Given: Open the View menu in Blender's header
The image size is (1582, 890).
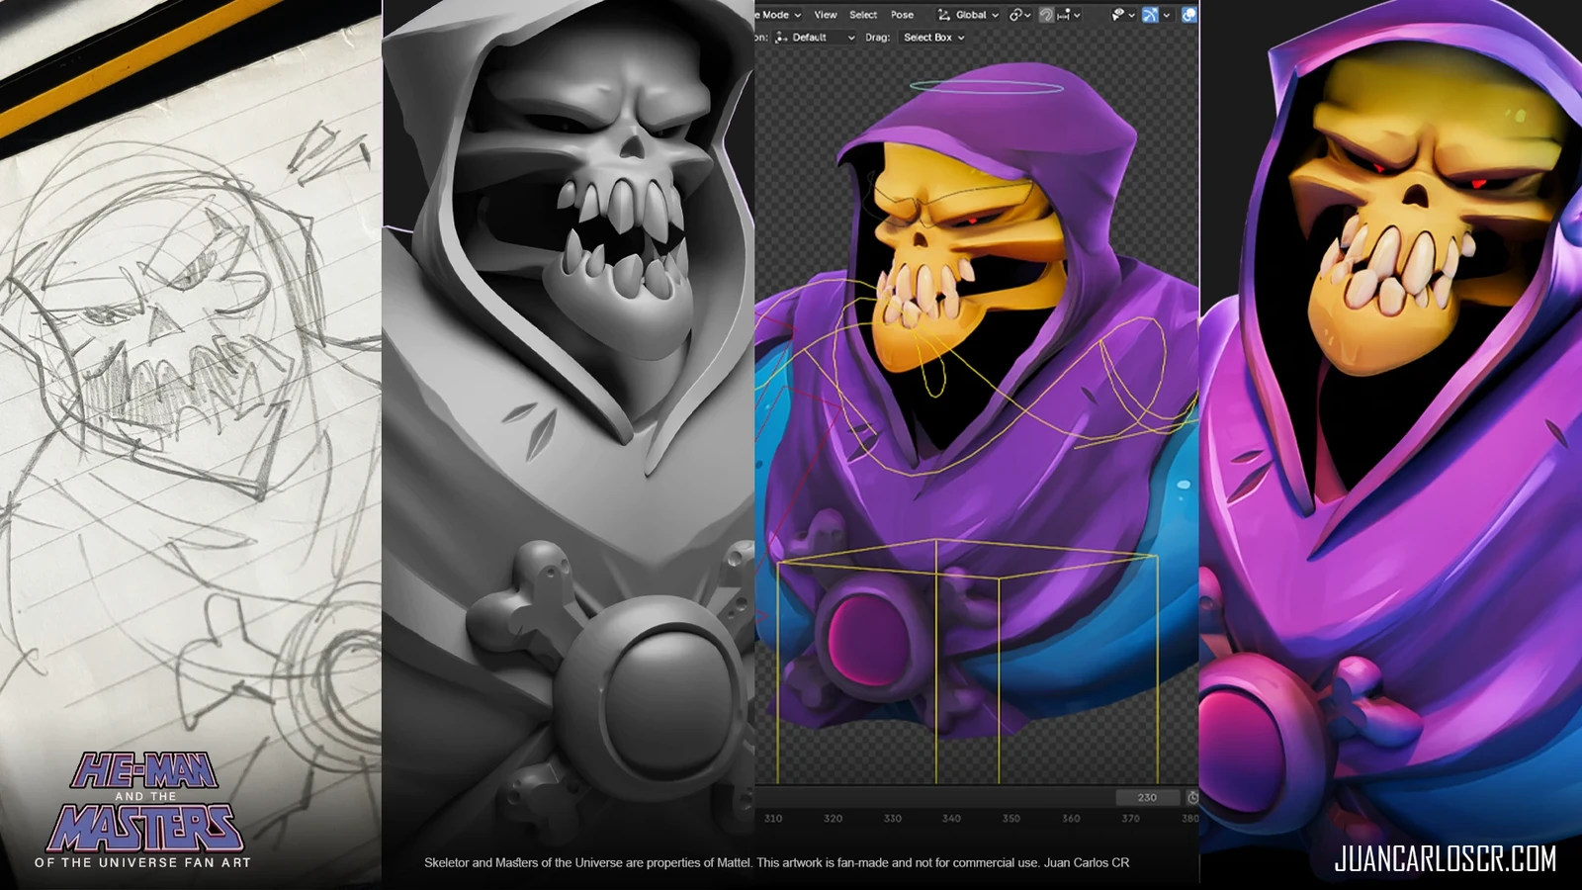Looking at the screenshot, I should (826, 15).
